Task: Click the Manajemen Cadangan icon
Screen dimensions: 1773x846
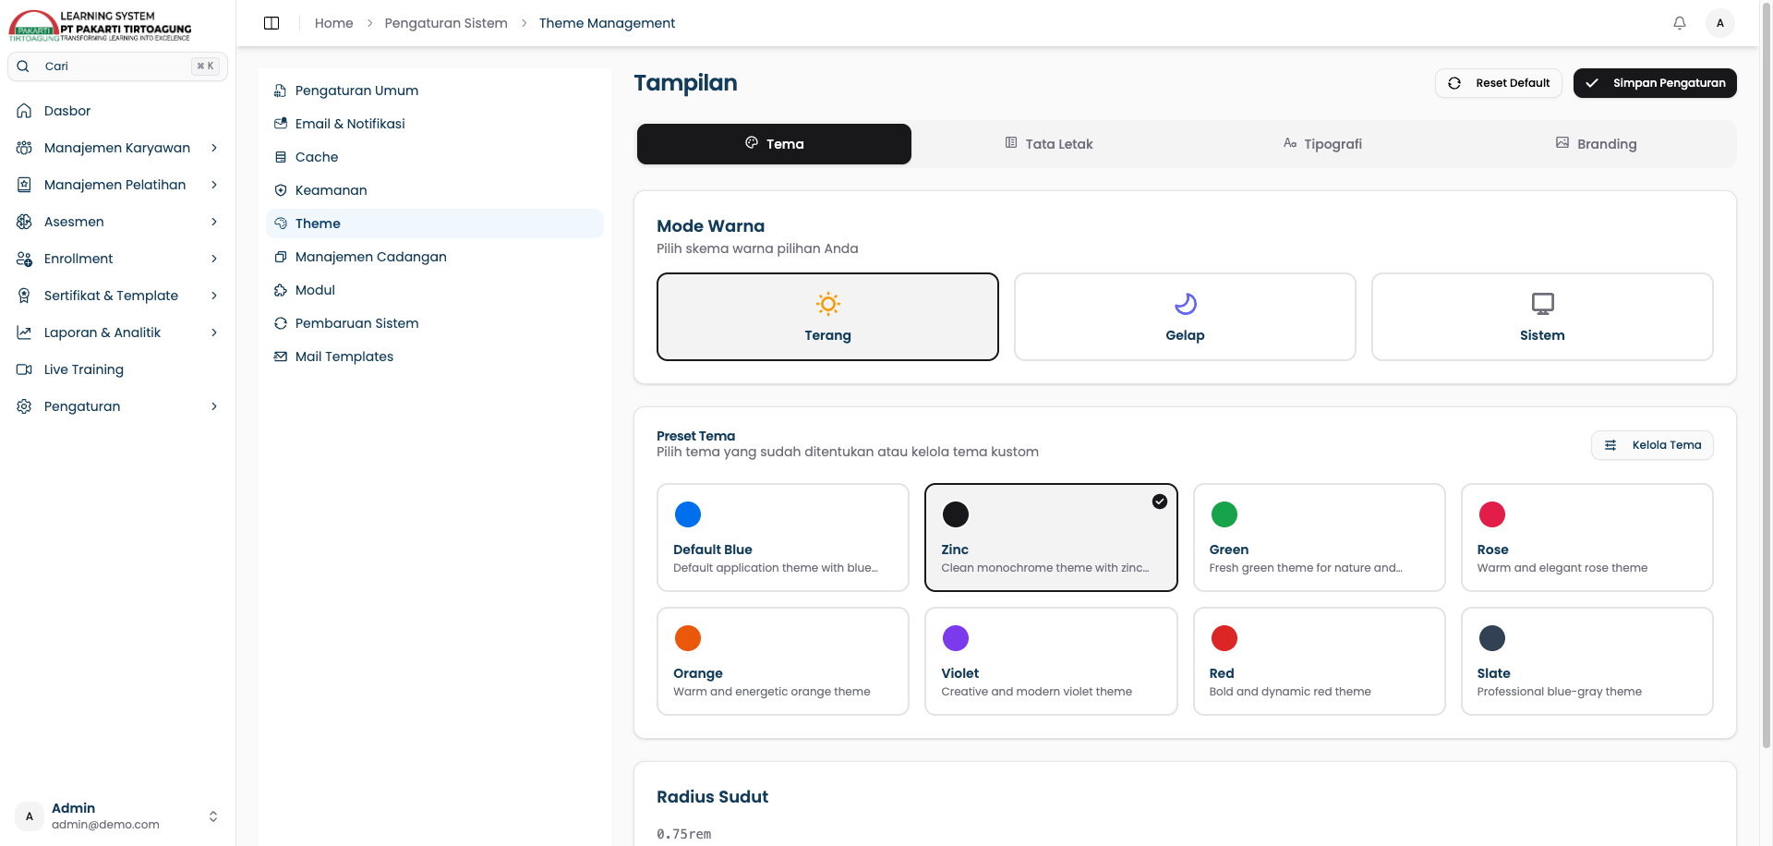Action: tap(281, 257)
